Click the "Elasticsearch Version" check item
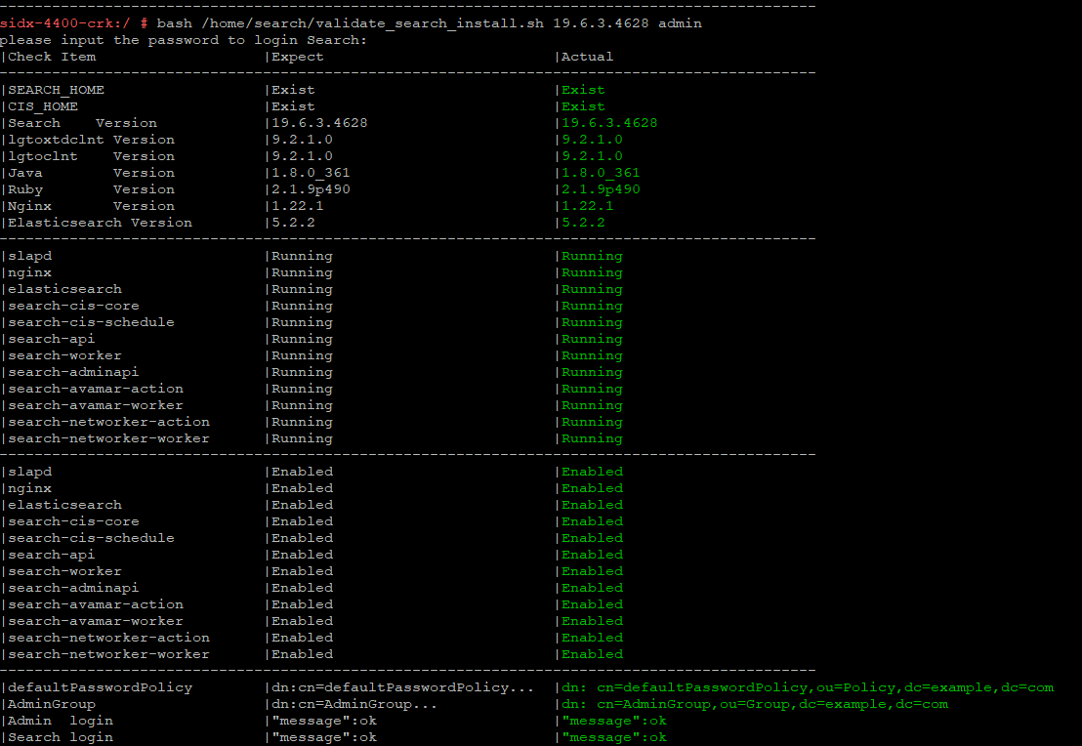 (100, 223)
